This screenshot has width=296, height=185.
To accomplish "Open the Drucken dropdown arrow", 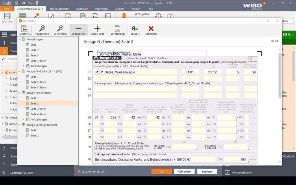I will [x=30, y=34].
